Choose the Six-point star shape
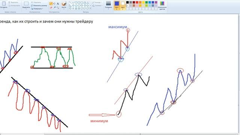The width and height of the screenshot is (240, 135). pyautogui.click(x=79, y=8)
